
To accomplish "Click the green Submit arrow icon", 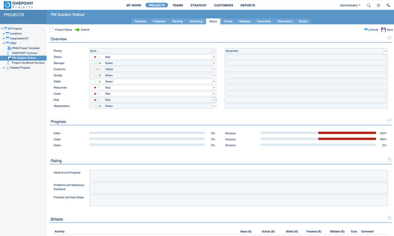I will [x=77, y=30].
